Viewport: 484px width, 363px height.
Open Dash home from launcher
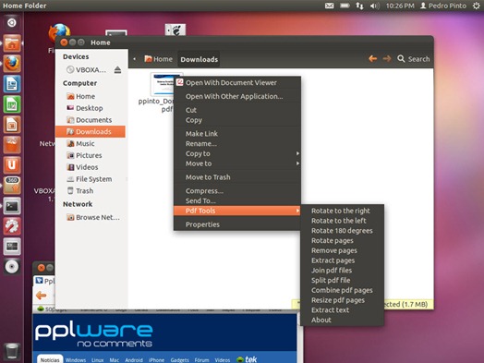(12, 22)
